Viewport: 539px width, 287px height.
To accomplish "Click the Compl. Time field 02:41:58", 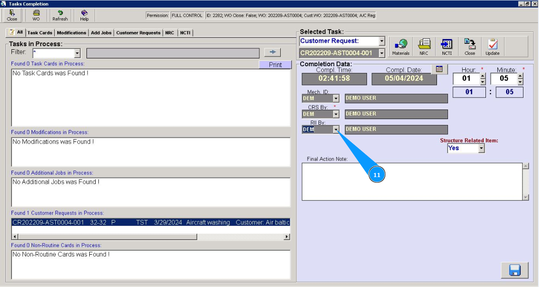I will (334, 78).
